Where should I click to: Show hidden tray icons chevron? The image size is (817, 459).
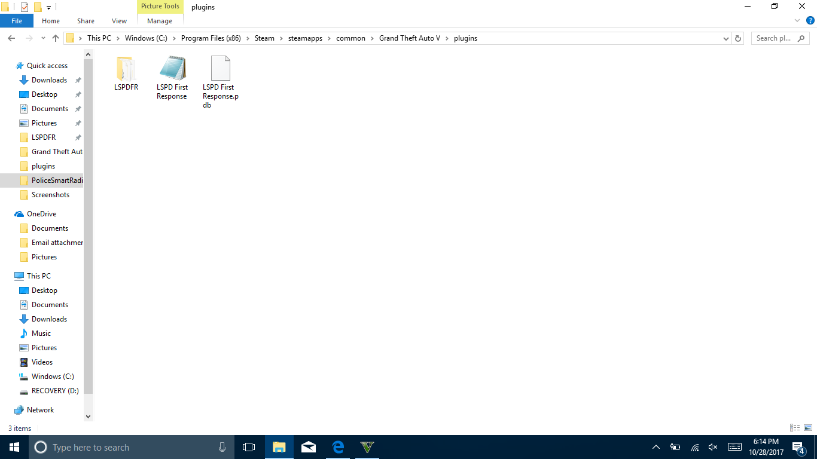pyautogui.click(x=656, y=447)
